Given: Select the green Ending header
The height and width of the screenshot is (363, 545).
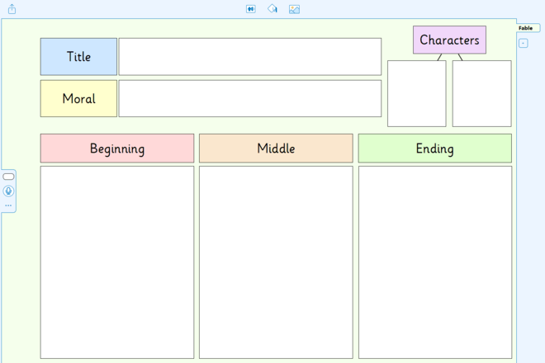Looking at the screenshot, I should click(435, 148).
